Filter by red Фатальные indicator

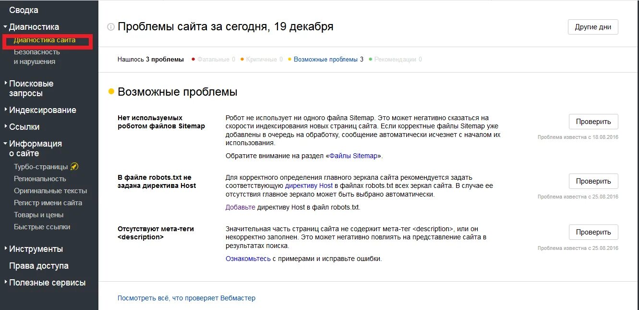point(213,60)
